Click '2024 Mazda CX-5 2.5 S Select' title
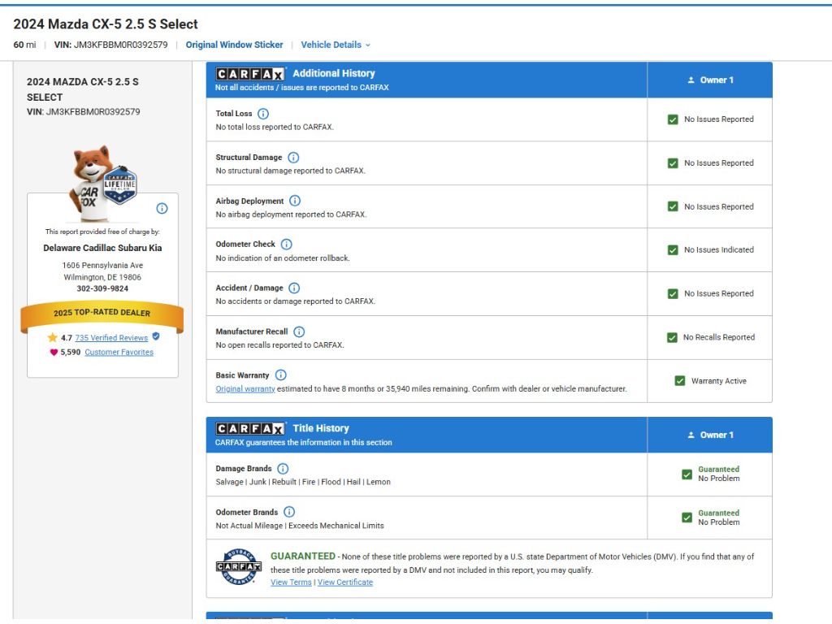The height and width of the screenshot is (624, 832). (106, 24)
